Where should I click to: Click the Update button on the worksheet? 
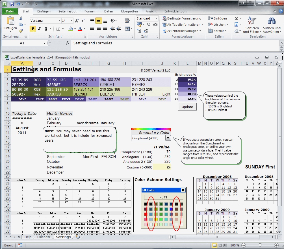tap(187, 107)
